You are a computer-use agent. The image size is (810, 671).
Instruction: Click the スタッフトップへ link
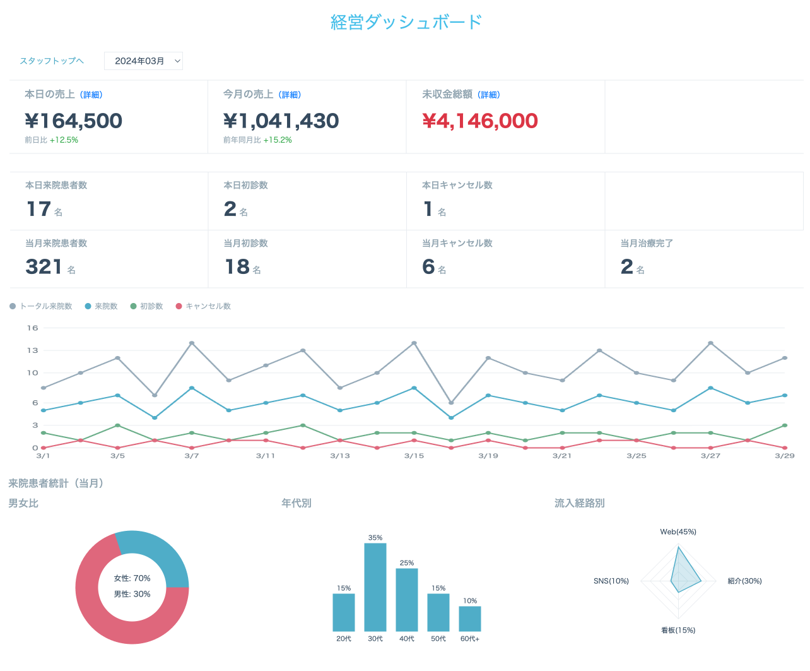click(x=52, y=61)
